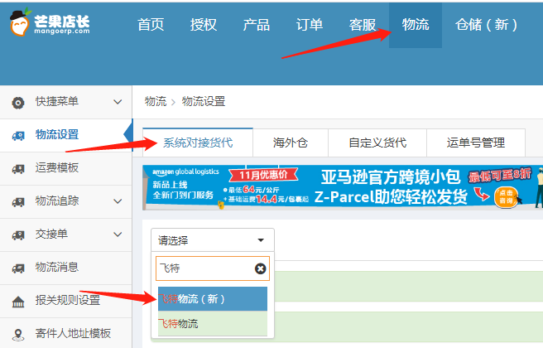Expand the 快捷菜单 chevron

tap(118, 102)
